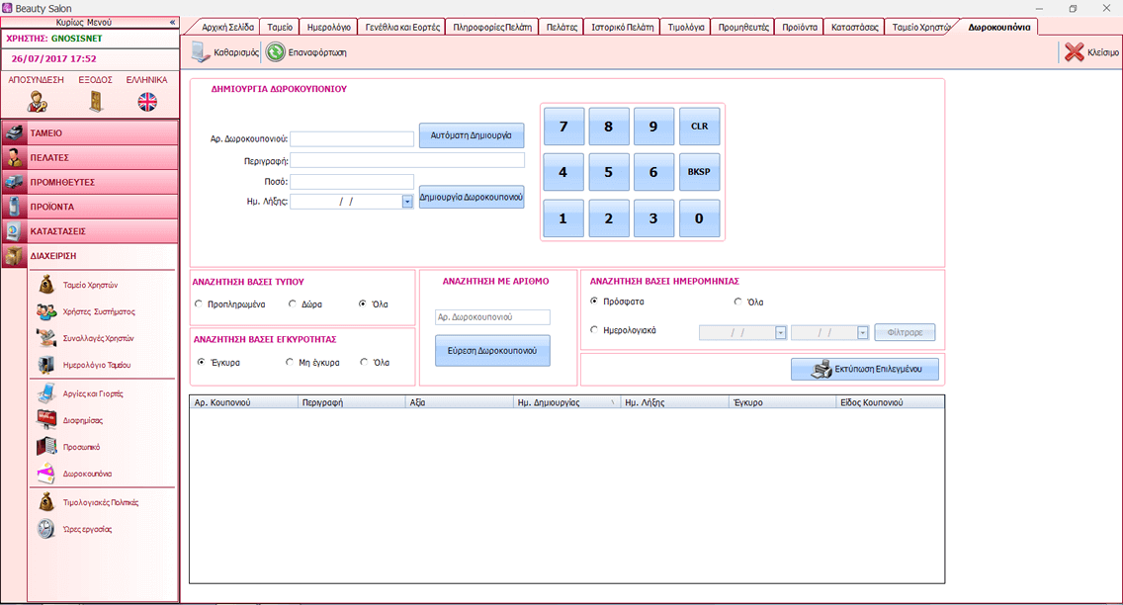This screenshot has width=1123, height=605.
Task: Click the Επαναφόρτωση refresh icon
Action: [276, 51]
